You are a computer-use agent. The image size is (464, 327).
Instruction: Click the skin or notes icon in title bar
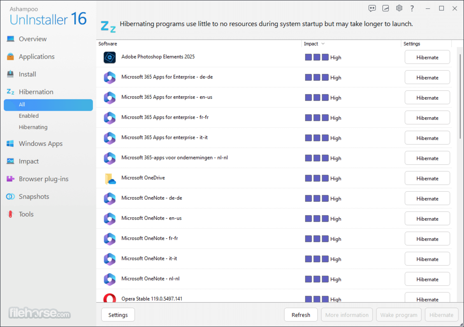click(386, 8)
